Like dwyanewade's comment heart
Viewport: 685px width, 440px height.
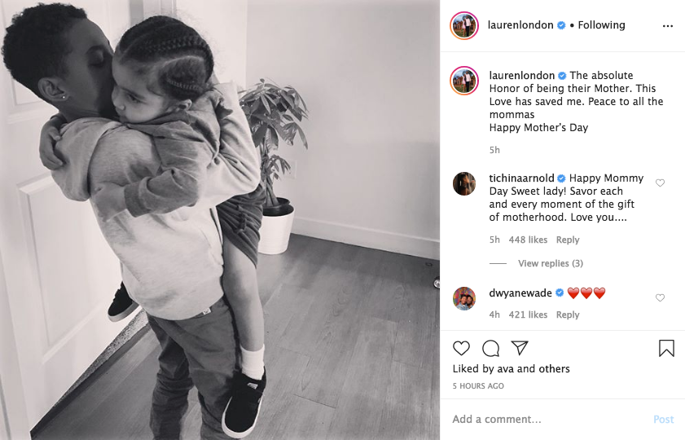pyautogui.click(x=660, y=297)
